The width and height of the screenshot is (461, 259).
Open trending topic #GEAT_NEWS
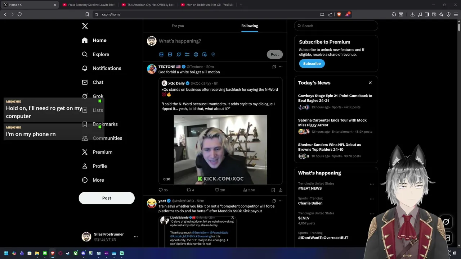pyautogui.click(x=310, y=188)
